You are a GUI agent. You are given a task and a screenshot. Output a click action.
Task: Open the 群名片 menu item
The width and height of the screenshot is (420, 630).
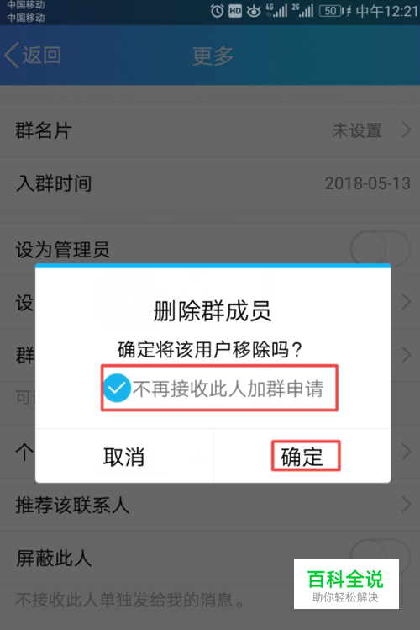click(210, 130)
